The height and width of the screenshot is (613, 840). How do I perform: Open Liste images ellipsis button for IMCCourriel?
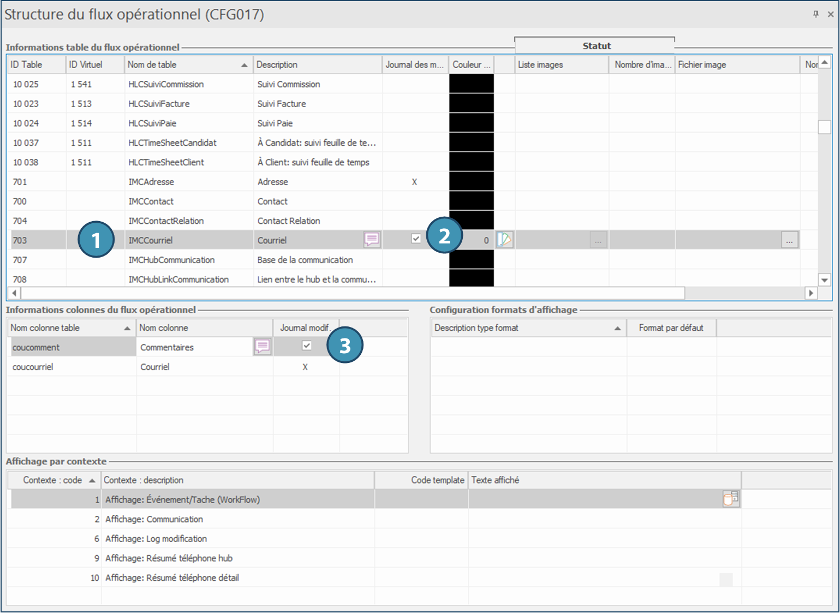tap(598, 240)
